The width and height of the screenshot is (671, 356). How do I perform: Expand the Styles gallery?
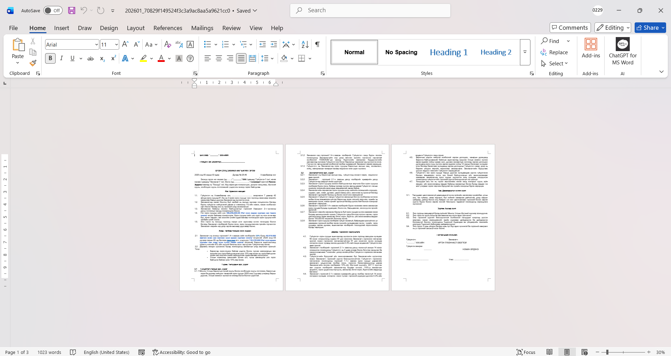(x=525, y=52)
